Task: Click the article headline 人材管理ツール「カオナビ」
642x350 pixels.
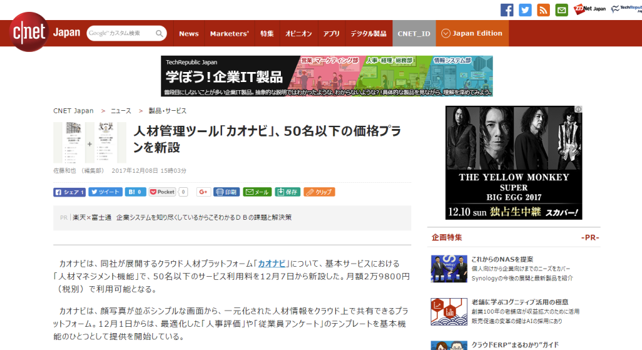Action: (x=267, y=139)
